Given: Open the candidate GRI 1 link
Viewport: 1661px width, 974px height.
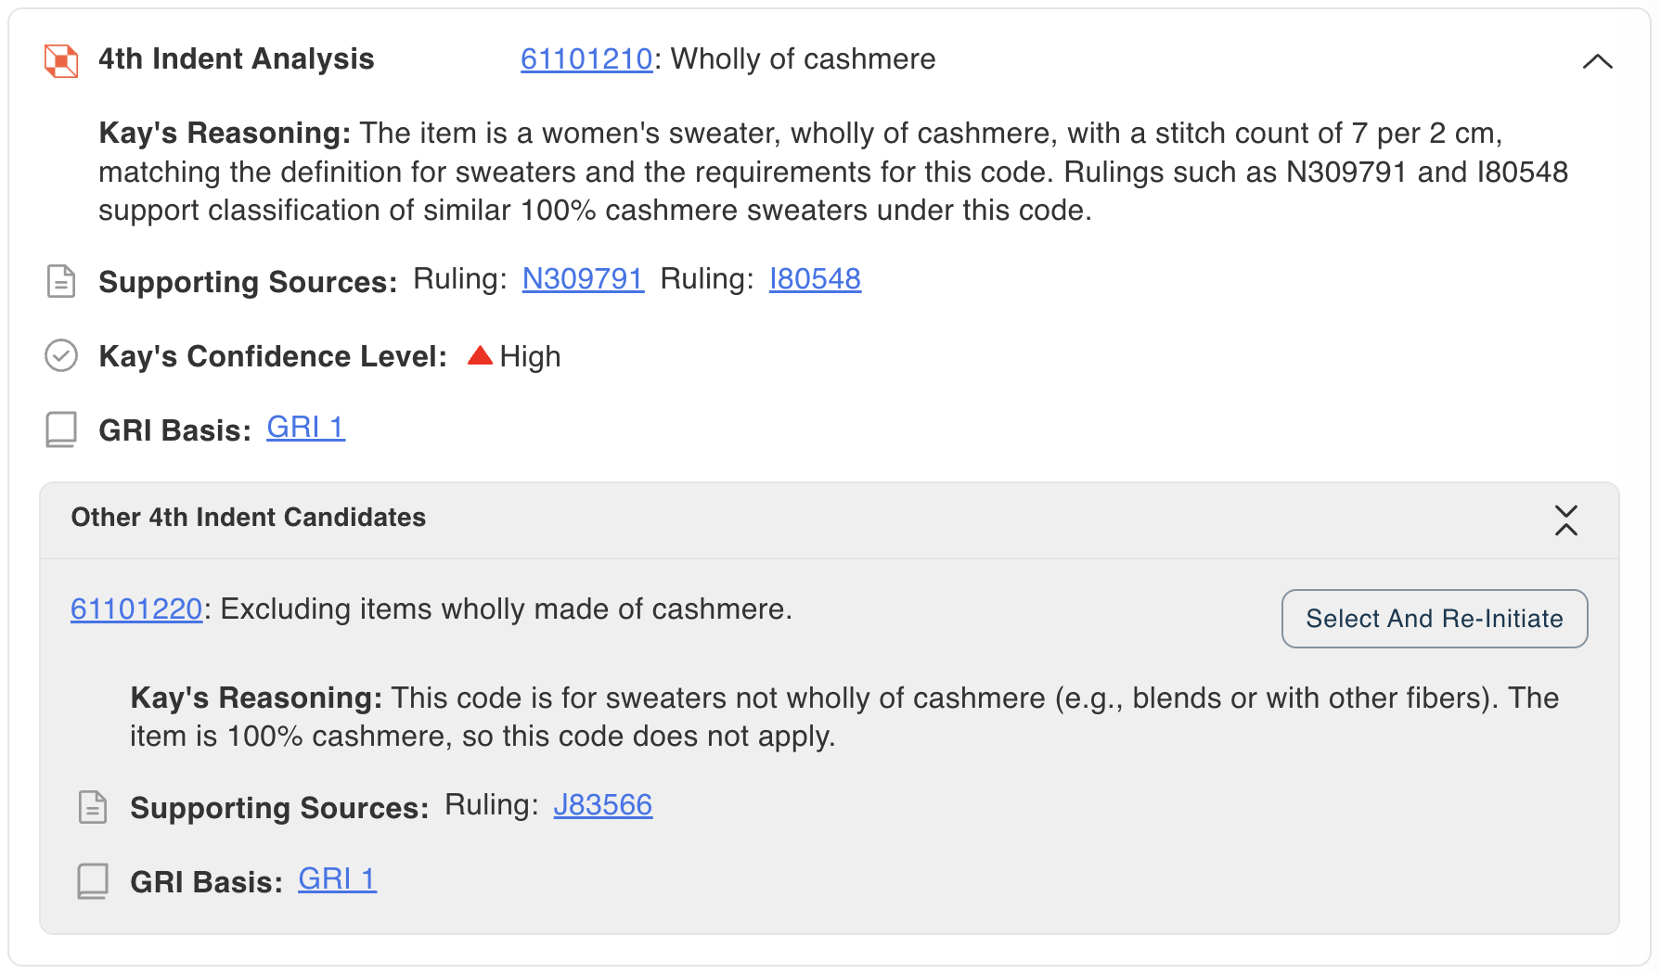Looking at the screenshot, I should 337,879.
